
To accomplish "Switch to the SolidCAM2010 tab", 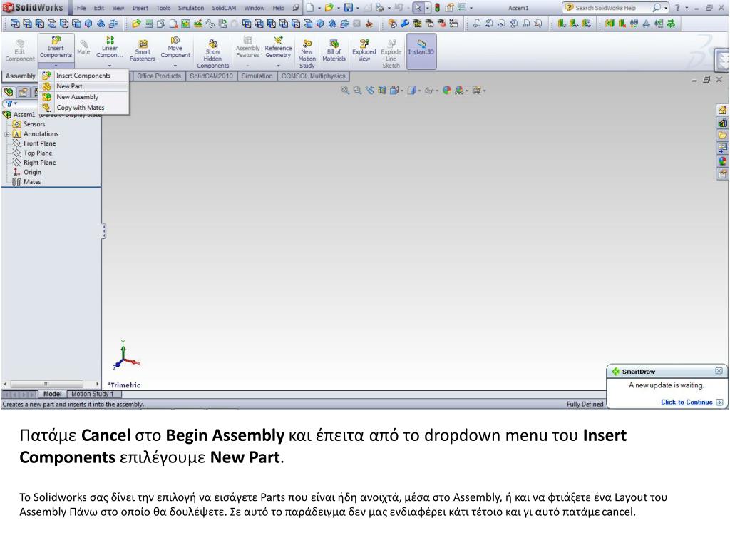I will coord(211,76).
